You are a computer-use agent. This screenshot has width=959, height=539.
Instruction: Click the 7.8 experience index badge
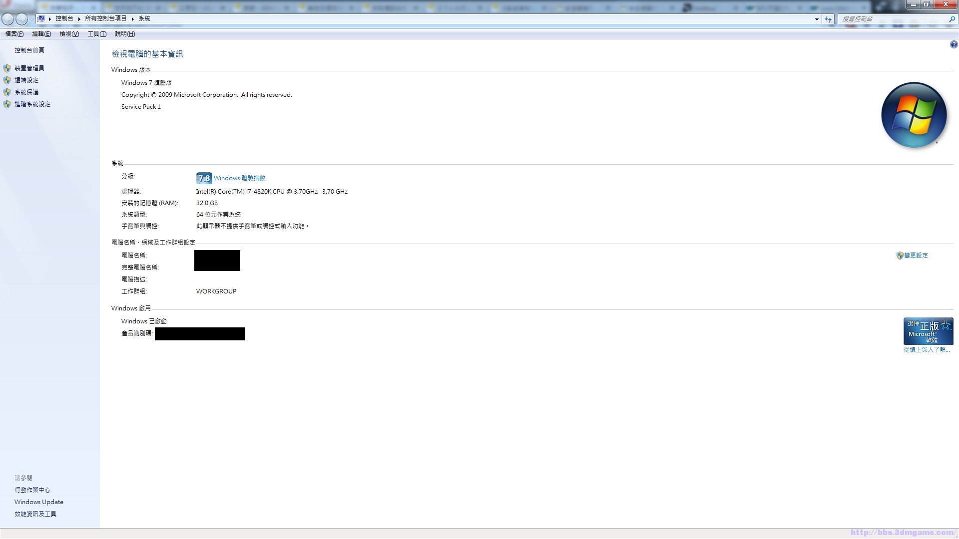[x=204, y=178]
